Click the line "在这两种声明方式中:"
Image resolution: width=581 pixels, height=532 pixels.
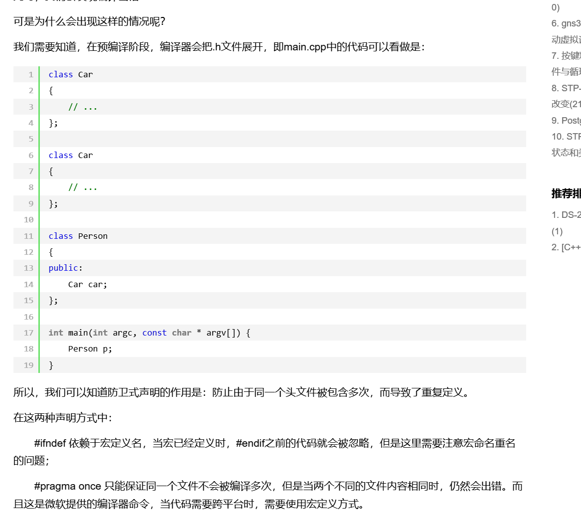pos(63,418)
